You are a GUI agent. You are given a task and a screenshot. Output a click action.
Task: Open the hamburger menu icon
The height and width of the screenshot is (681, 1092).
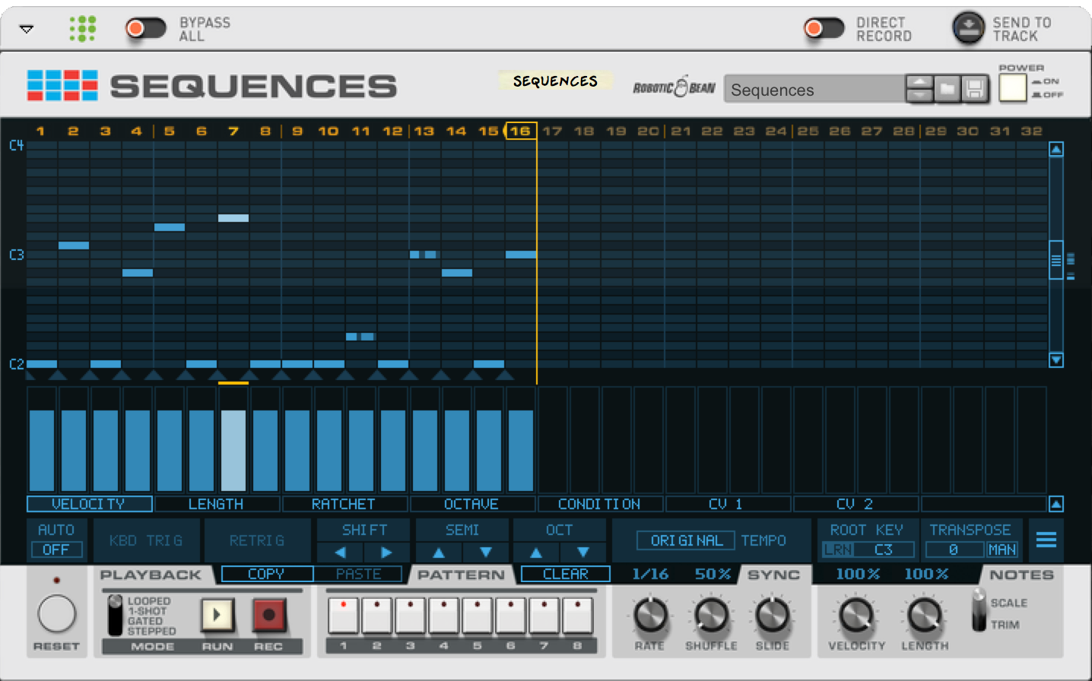pyautogui.click(x=1046, y=540)
